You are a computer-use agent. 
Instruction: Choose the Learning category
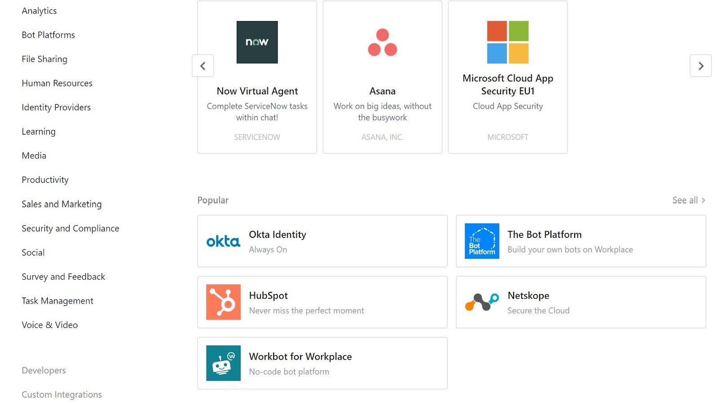[x=39, y=132]
